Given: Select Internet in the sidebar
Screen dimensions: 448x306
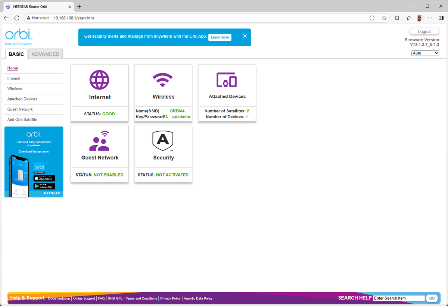Looking at the screenshot, I should (x=14, y=78).
